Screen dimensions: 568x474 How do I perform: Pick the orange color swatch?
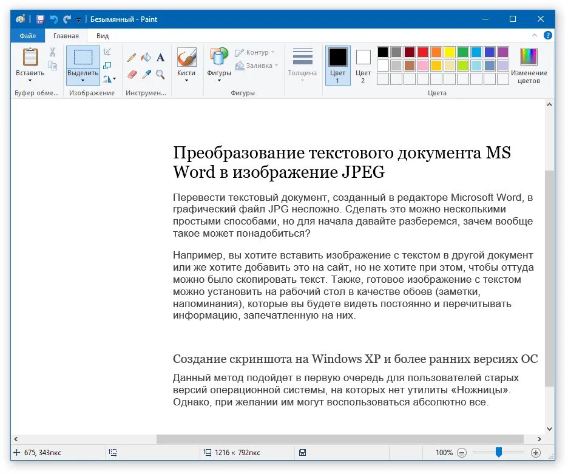click(436, 52)
